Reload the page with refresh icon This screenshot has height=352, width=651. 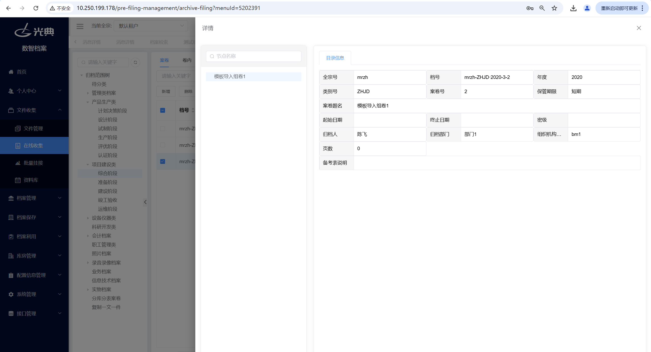click(36, 8)
